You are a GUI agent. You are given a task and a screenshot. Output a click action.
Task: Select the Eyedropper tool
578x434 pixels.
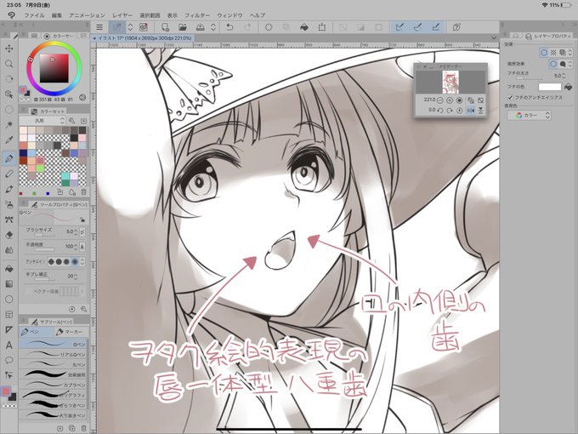tap(9, 140)
